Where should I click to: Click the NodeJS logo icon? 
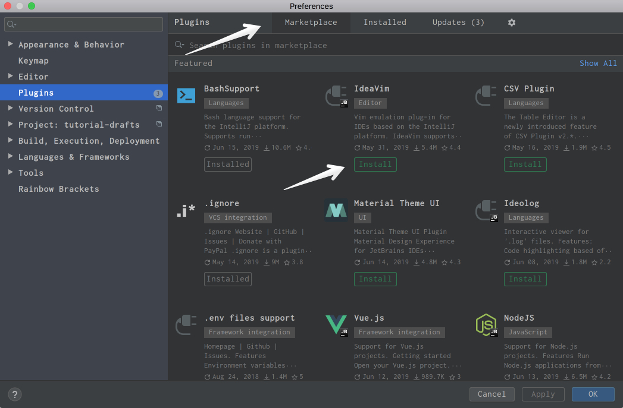[x=486, y=325]
